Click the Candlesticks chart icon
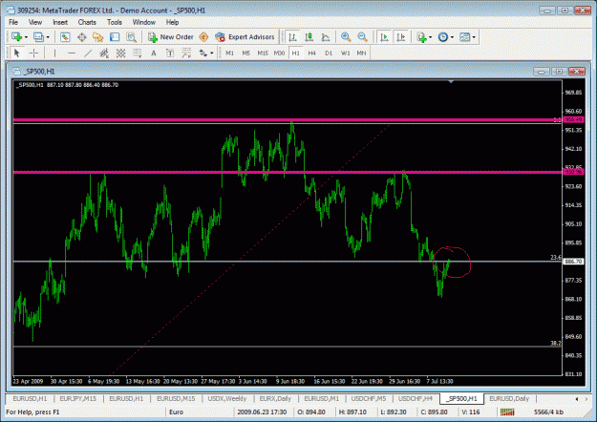 309,37
